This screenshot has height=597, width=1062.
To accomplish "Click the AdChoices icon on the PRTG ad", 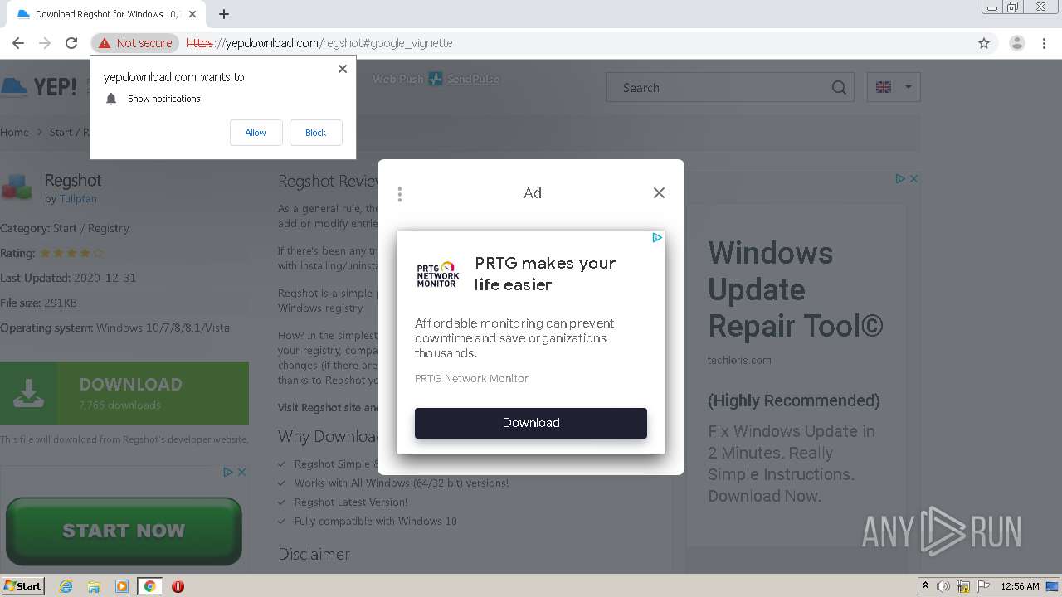I will tap(656, 238).
